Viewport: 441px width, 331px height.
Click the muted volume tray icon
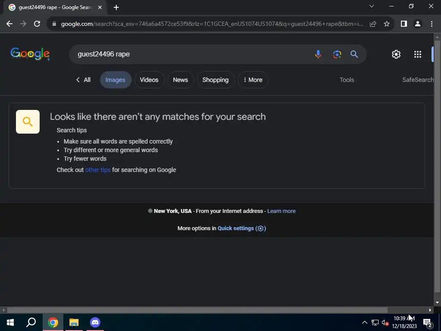(x=385, y=322)
